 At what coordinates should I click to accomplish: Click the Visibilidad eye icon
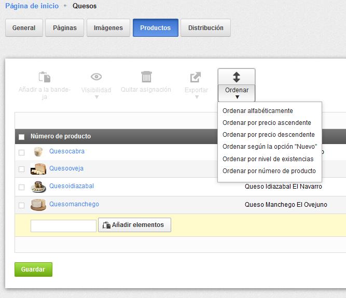pos(96,77)
